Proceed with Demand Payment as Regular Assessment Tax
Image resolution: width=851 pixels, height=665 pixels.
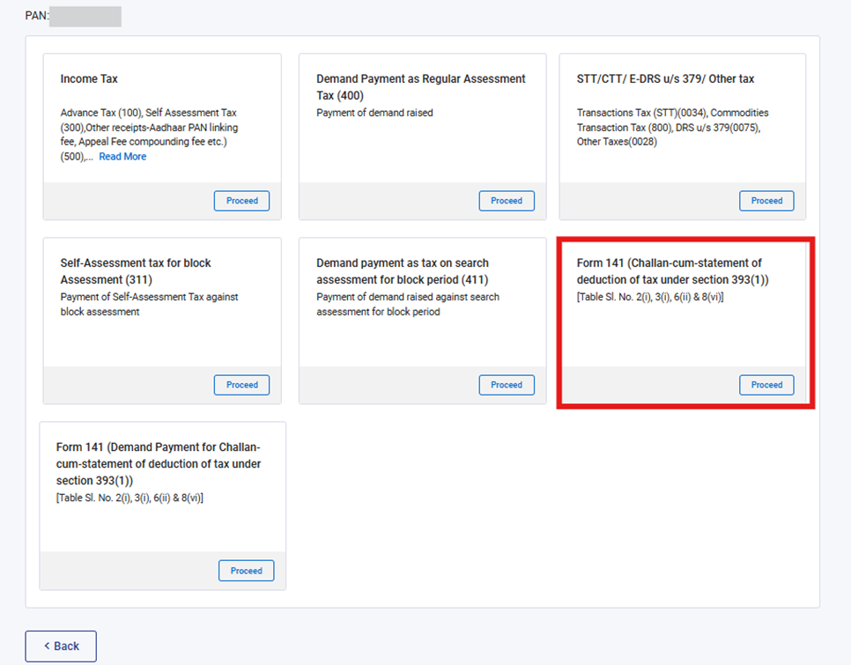coord(506,201)
